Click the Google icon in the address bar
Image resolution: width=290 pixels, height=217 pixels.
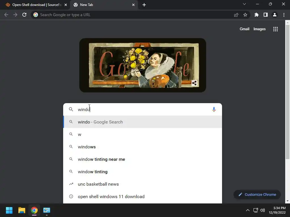(36, 15)
